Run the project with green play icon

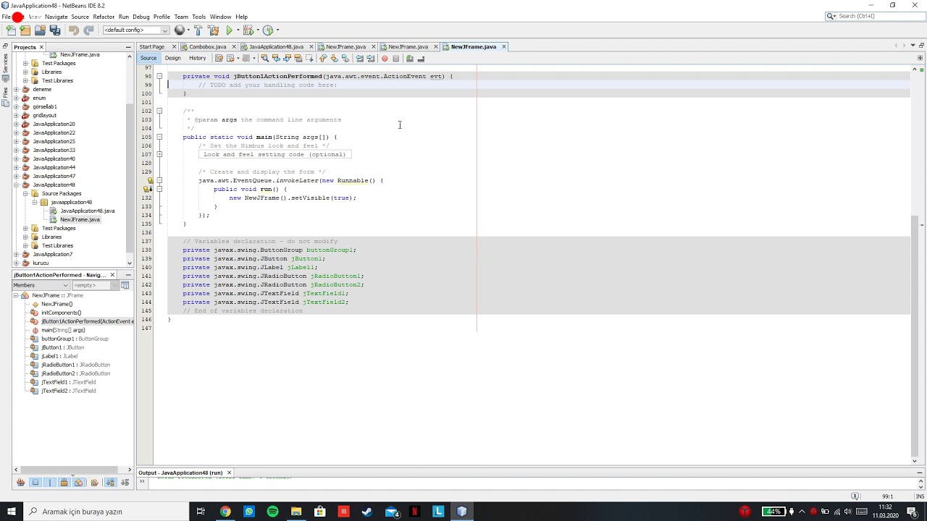[x=229, y=30]
